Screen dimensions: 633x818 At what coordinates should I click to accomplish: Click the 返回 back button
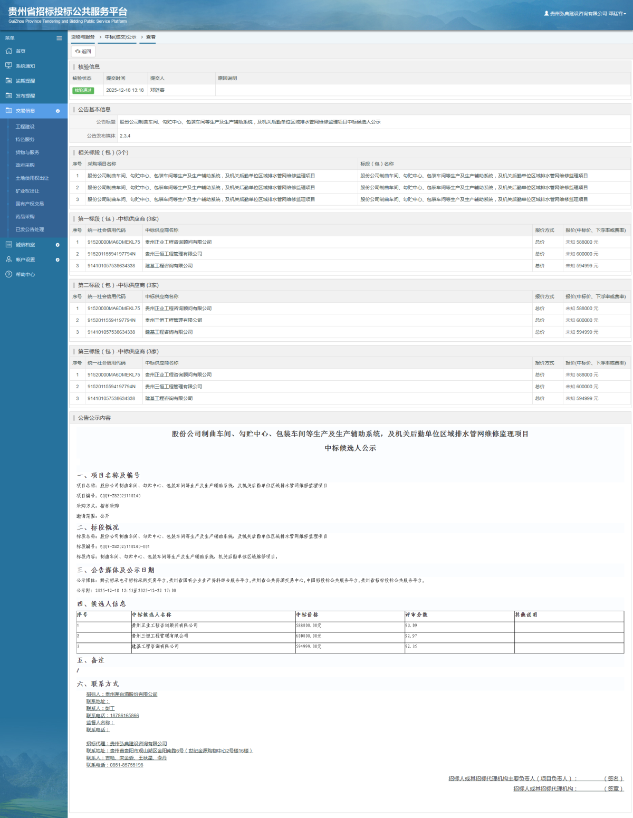83,51
